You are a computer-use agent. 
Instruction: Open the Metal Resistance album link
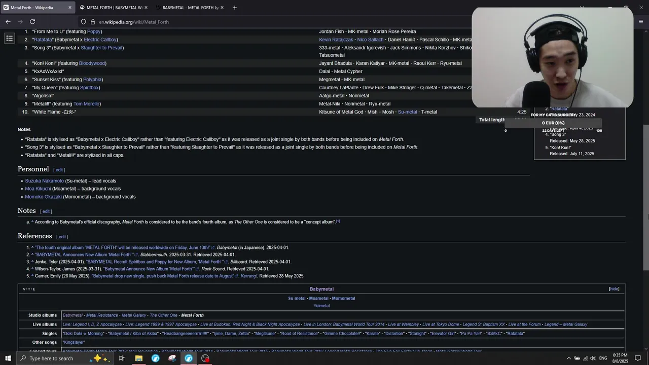click(102, 315)
